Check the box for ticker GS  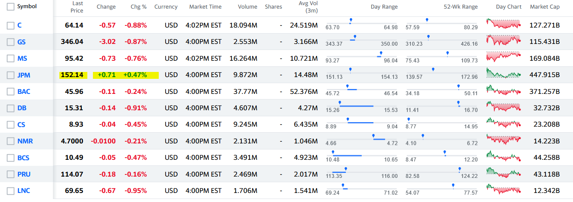(x=10, y=42)
